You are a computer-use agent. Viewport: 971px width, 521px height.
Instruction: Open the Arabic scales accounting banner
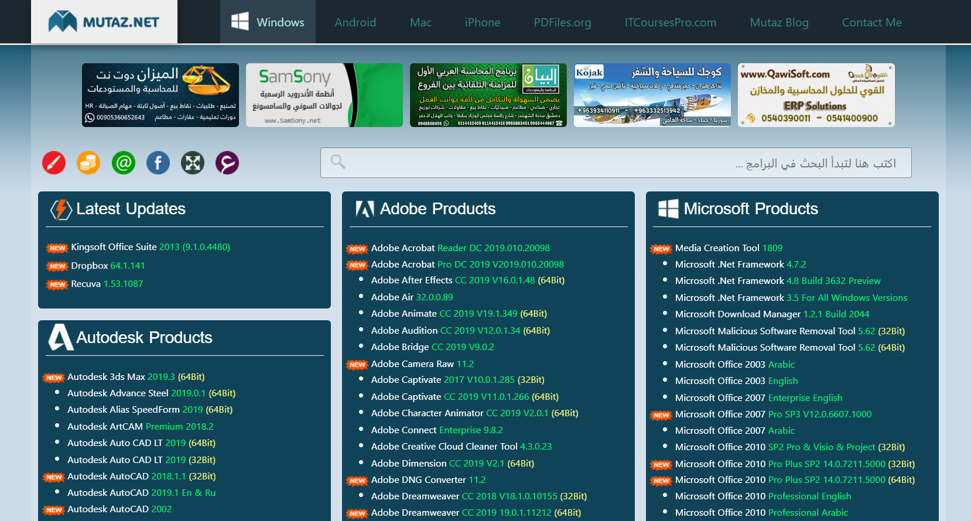pyautogui.click(x=160, y=95)
